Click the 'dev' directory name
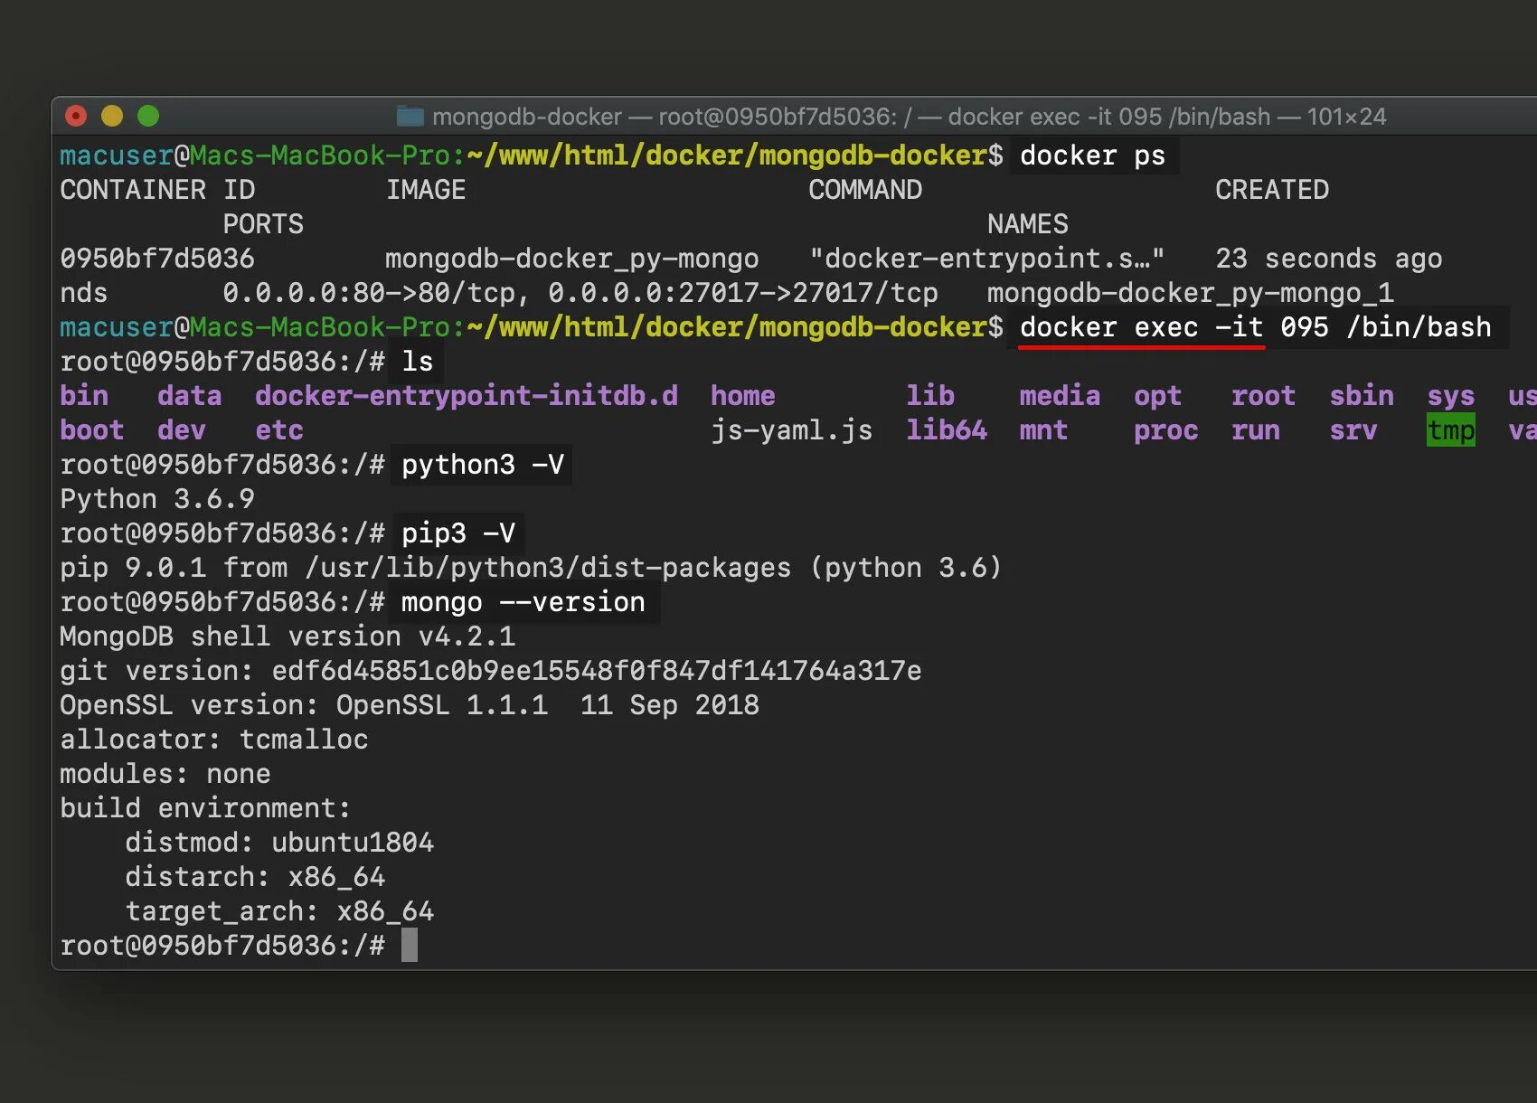The height and width of the screenshot is (1103, 1537). point(182,430)
